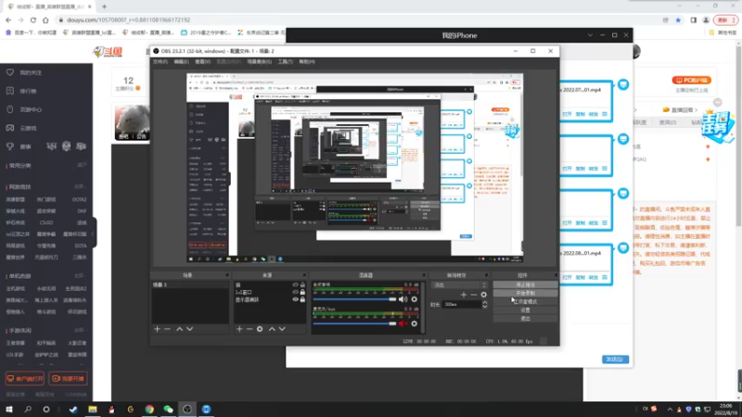Open options menu icon for 2022.07 mp4 card
Screen dimensions: 742x417
(x=605, y=114)
